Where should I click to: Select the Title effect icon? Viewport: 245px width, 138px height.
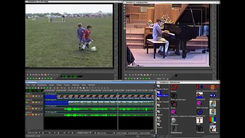coord(199,120)
